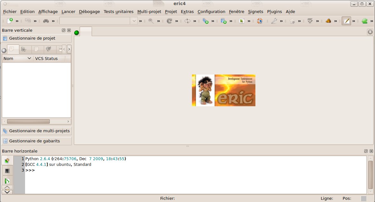
Task: Expand overflow chevron after the zoom icon
Action: click(159, 21)
